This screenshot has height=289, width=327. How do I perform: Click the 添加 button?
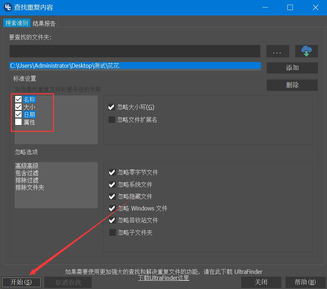(x=292, y=68)
